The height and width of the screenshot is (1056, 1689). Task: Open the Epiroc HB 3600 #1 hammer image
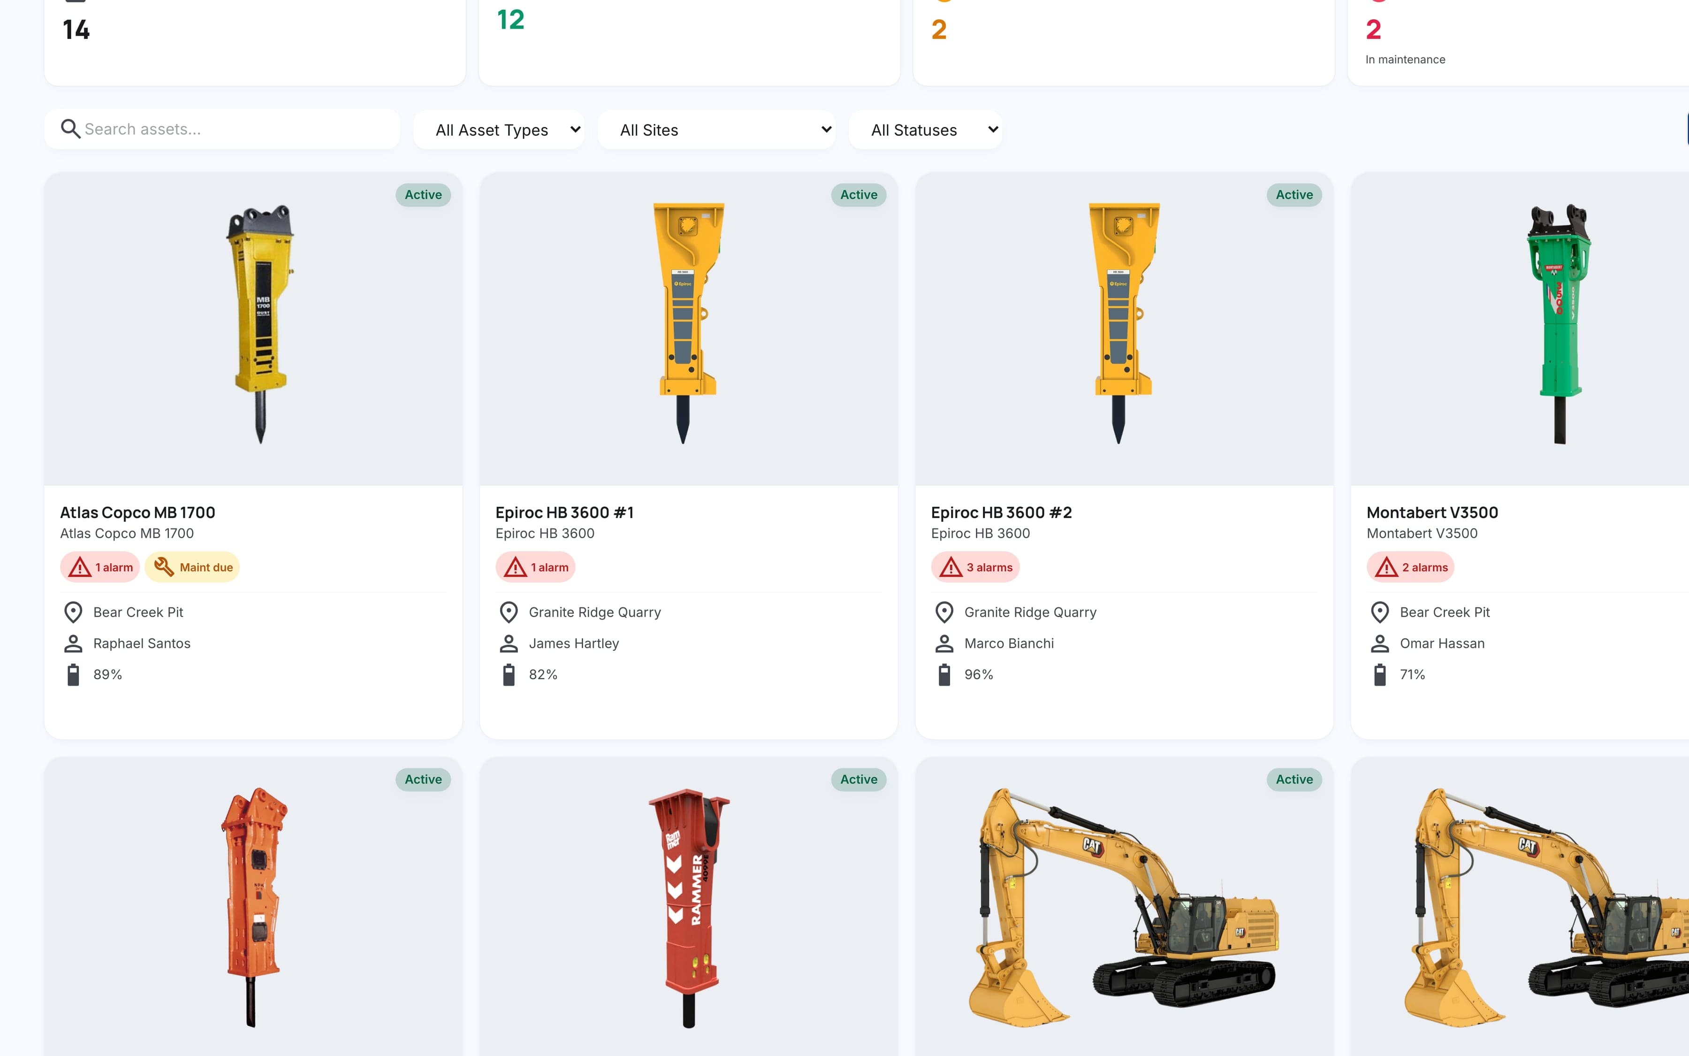(689, 323)
